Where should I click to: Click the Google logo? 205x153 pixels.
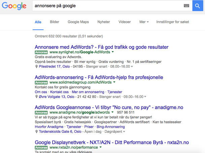[x=14, y=6]
